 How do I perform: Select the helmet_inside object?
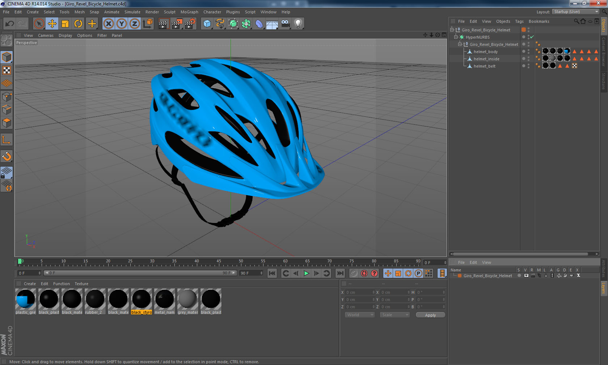point(486,59)
